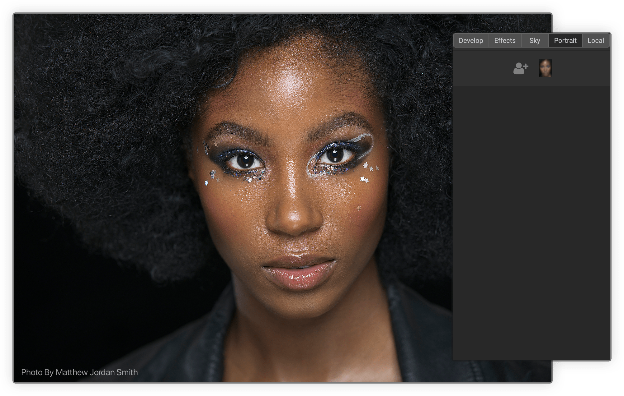Activate the Portrait tab
The height and width of the screenshot is (396, 624).
[565, 40]
